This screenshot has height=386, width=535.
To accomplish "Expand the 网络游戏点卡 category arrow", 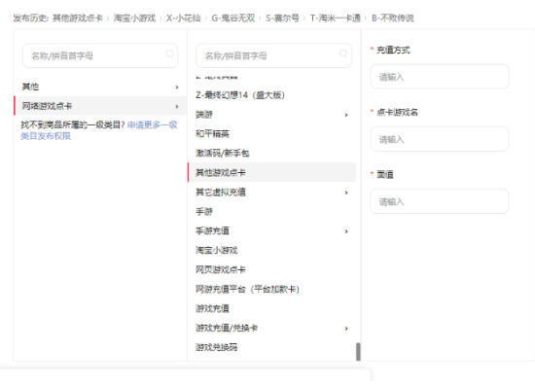I will (x=177, y=106).
